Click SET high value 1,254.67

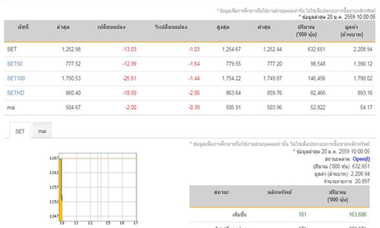point(231,49)
